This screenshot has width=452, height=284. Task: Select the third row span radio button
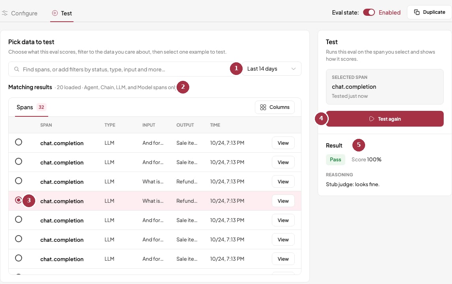[x=19, y=181]
